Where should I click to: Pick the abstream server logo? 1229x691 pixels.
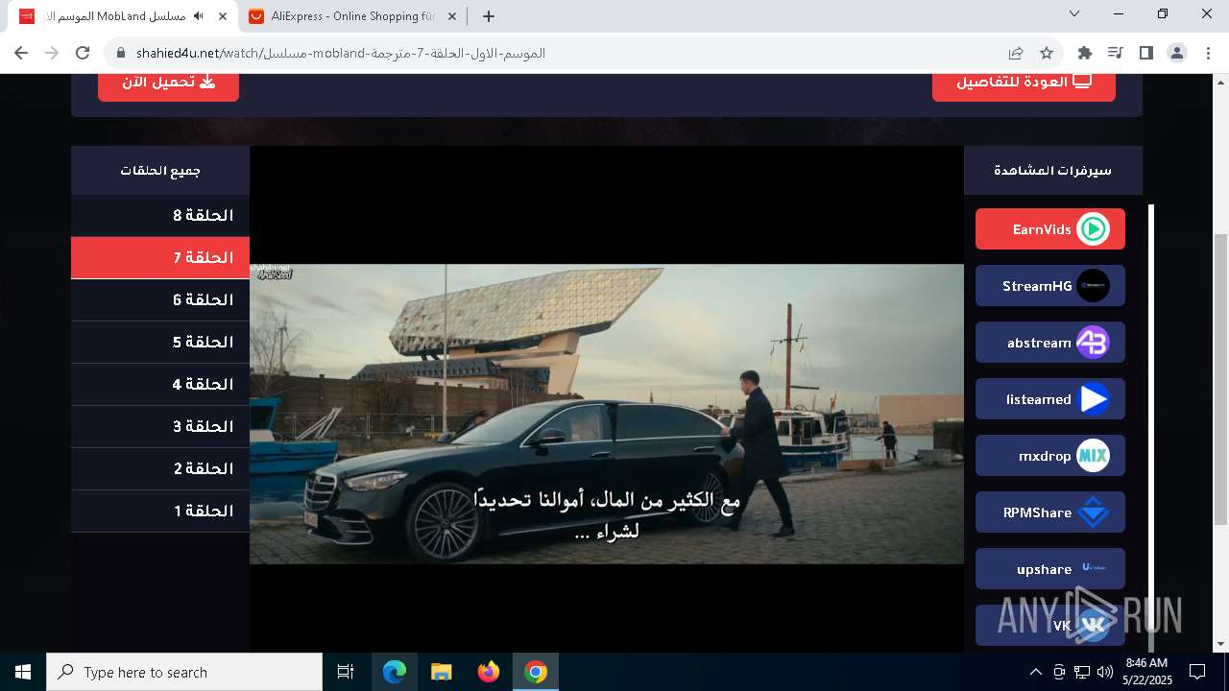(x=1093, y=343)
